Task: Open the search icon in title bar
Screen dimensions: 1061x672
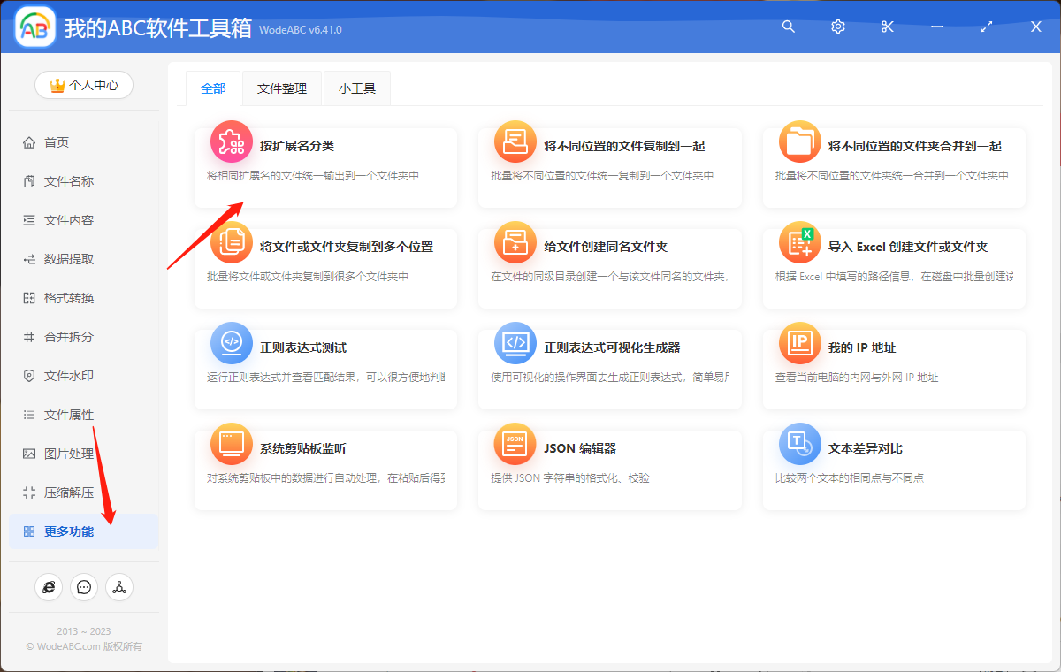Action: click(788, 27)
